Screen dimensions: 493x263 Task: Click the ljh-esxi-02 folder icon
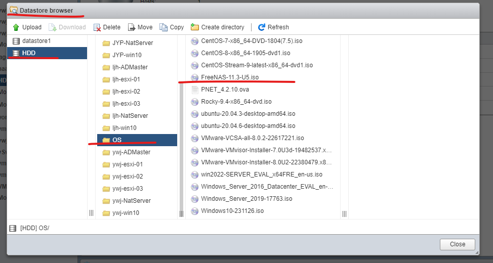click(106, 92)
